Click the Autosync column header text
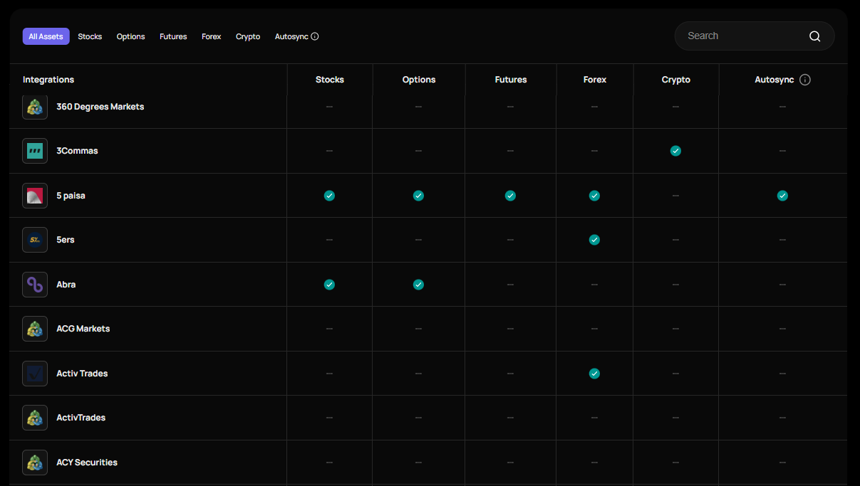 coord(774,80)
